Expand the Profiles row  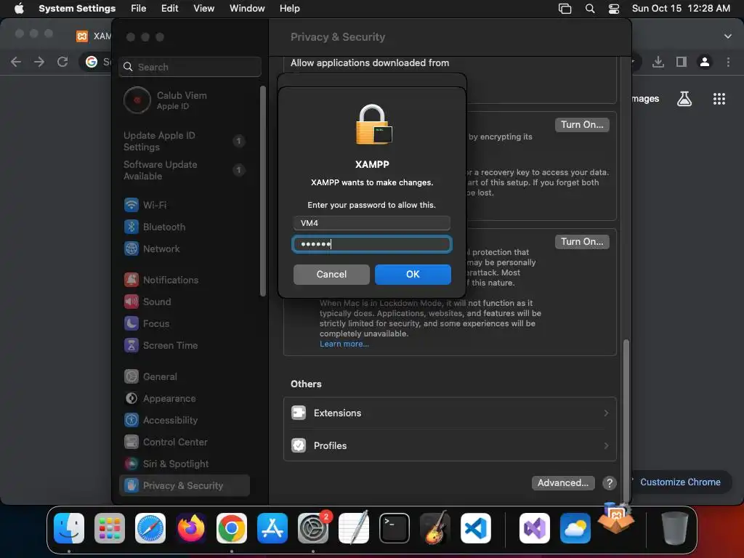(450, 445)
